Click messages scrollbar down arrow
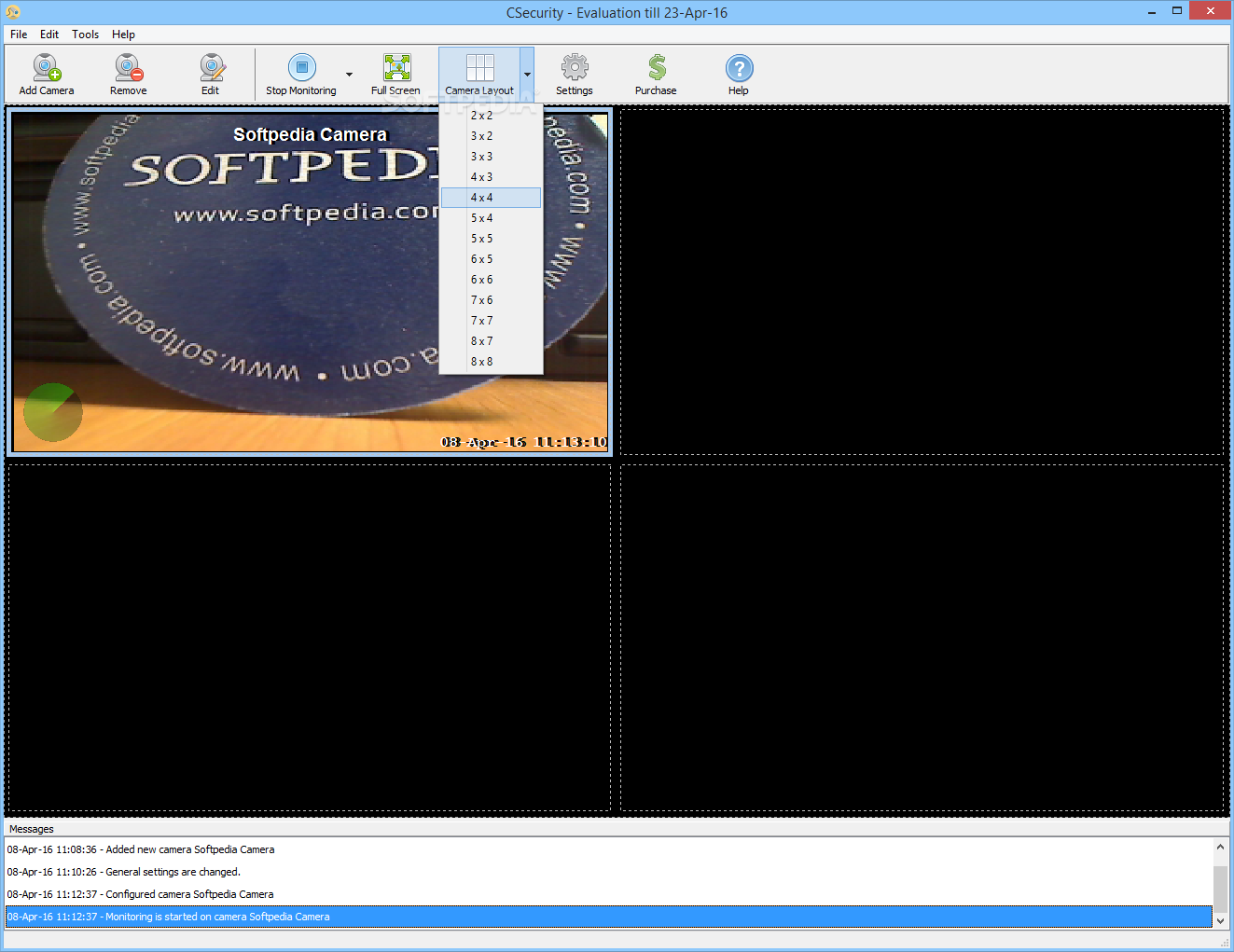Screen dimensions: 1234x952 [1220, 920]
